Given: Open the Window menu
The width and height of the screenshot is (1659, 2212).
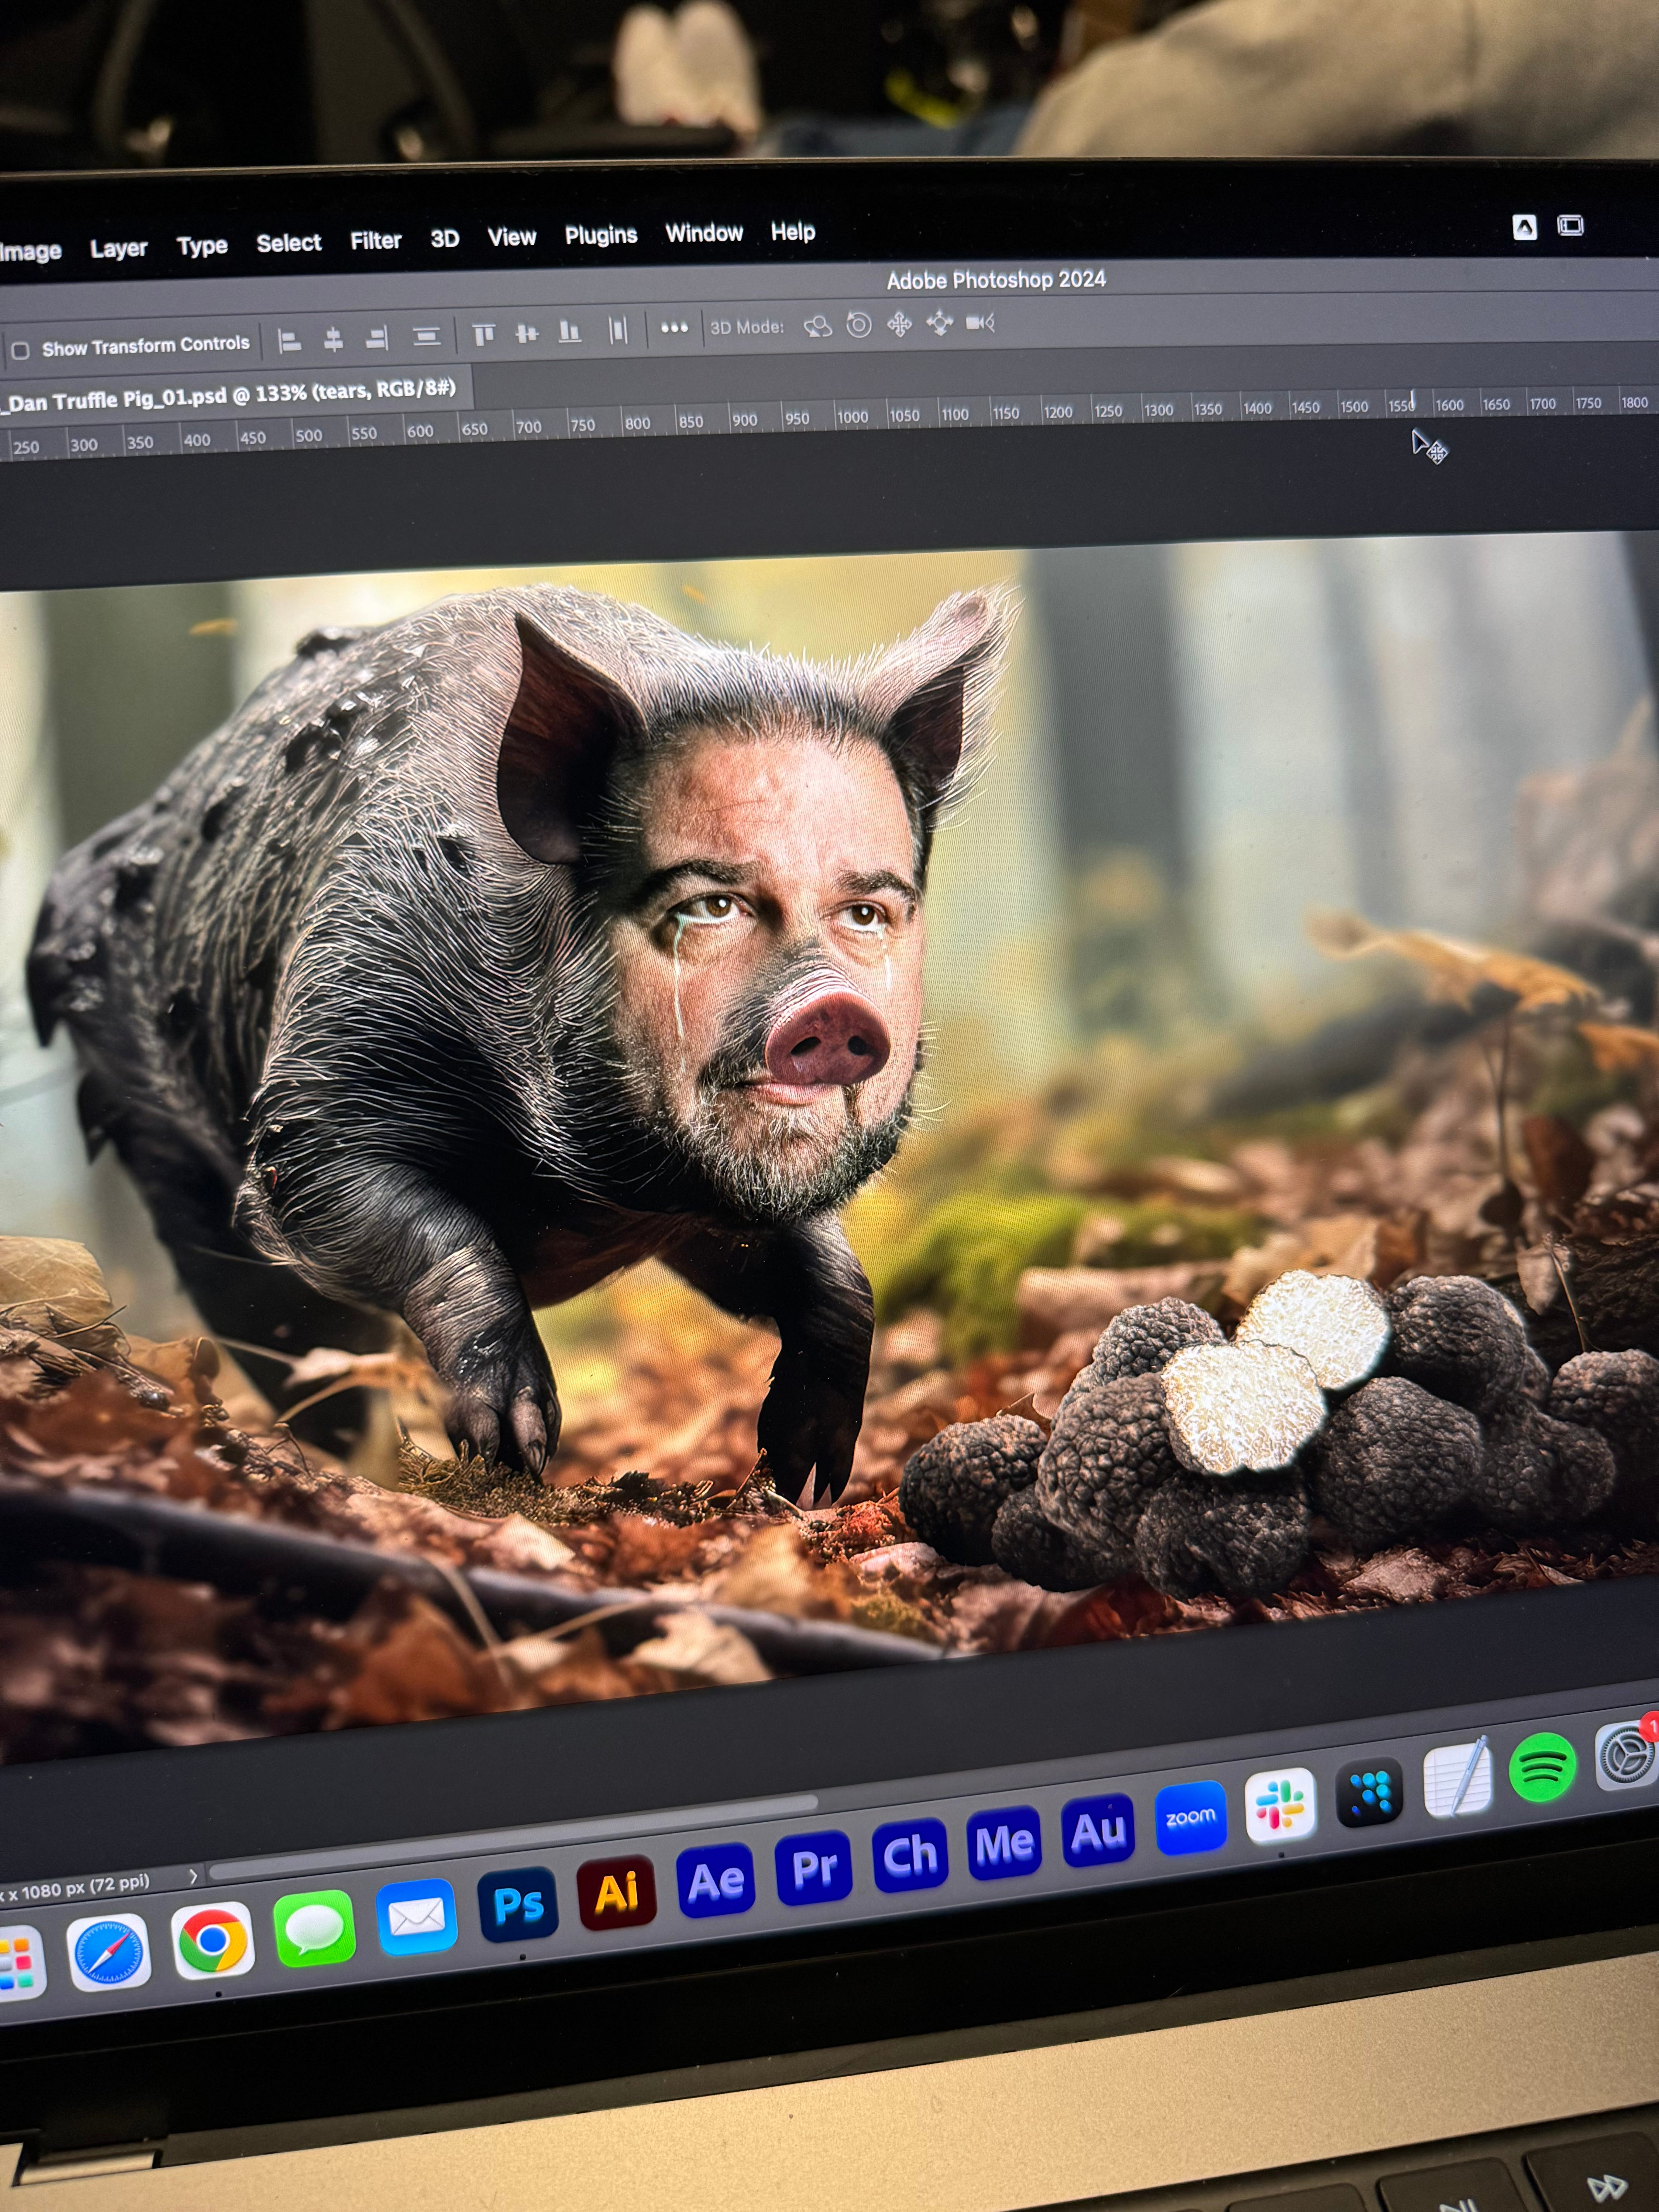Looking at the screenshot, I should point(704,233).
